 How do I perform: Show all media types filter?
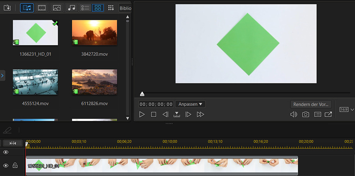point(27,8)
